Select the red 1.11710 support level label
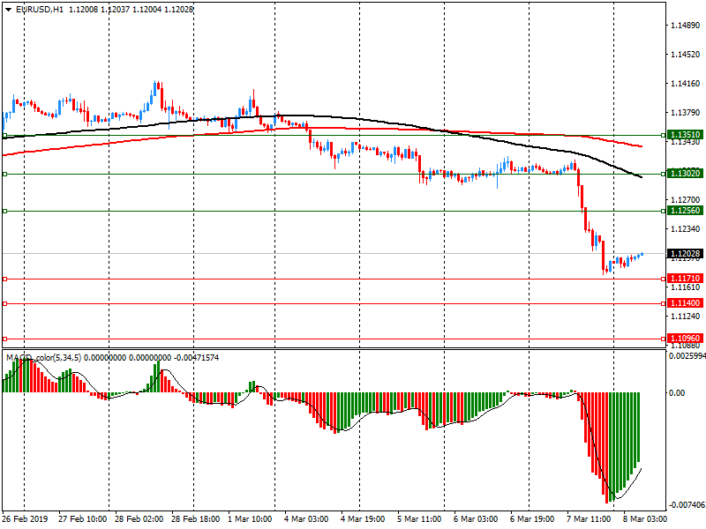 click(x=686, y=279)
